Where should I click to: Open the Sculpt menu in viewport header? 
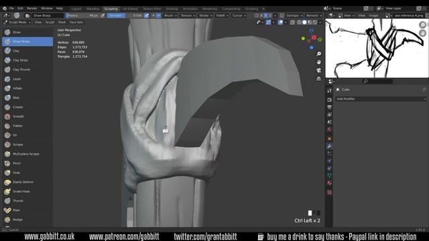click(50, 22)
